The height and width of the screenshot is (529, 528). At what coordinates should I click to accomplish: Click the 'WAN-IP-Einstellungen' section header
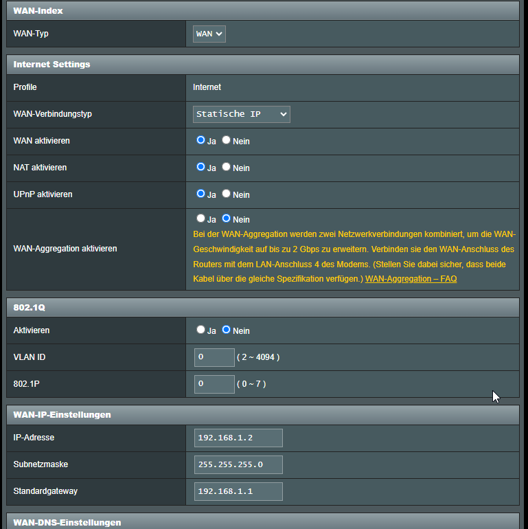(263, 415)
